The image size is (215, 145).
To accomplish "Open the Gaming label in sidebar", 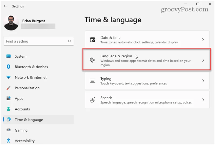I will (21, 130).
